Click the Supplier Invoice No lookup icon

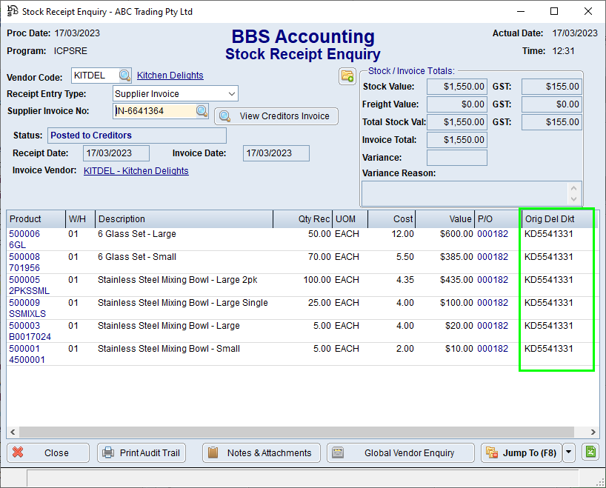click(x=202, y=111)
